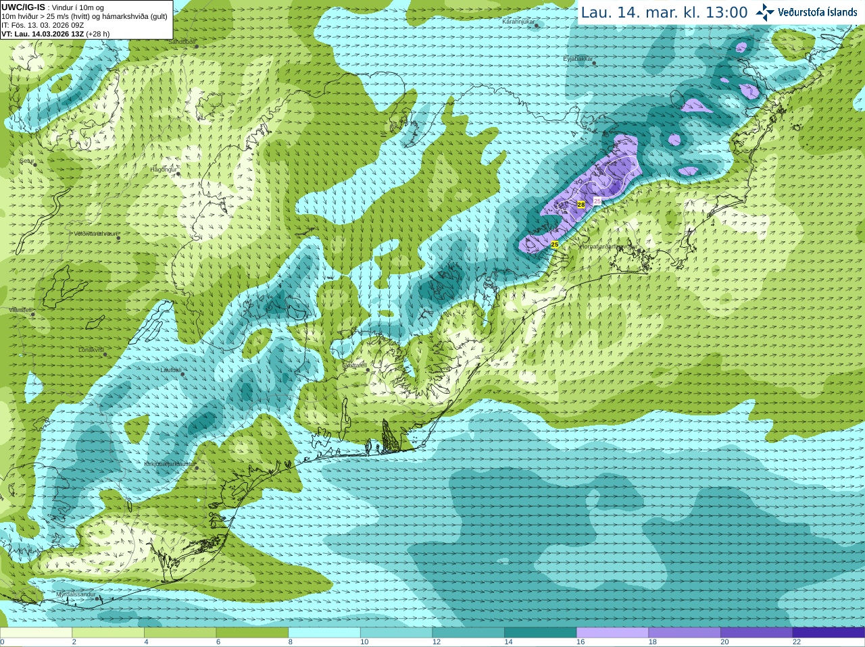Click the Kirkjubæjarklaustur station label
This screenshot has height=647, width=865.
[171, 465]
